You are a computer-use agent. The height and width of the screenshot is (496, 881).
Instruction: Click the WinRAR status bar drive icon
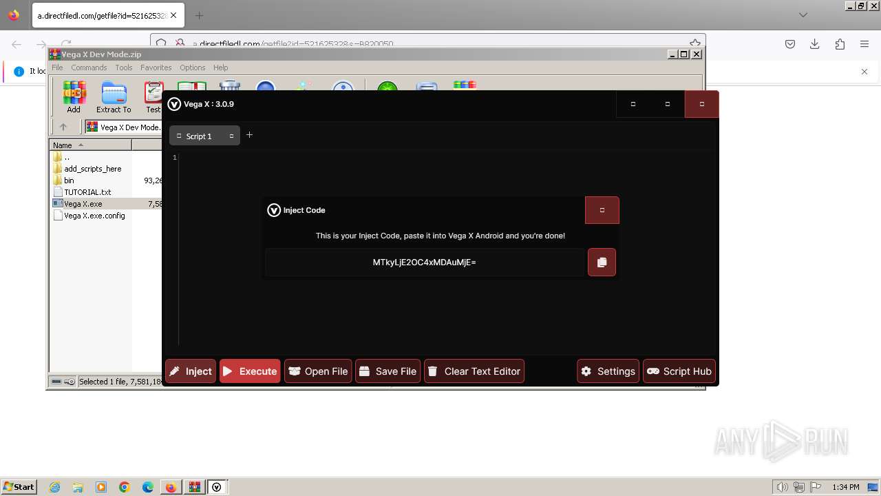tap(57, 382)
